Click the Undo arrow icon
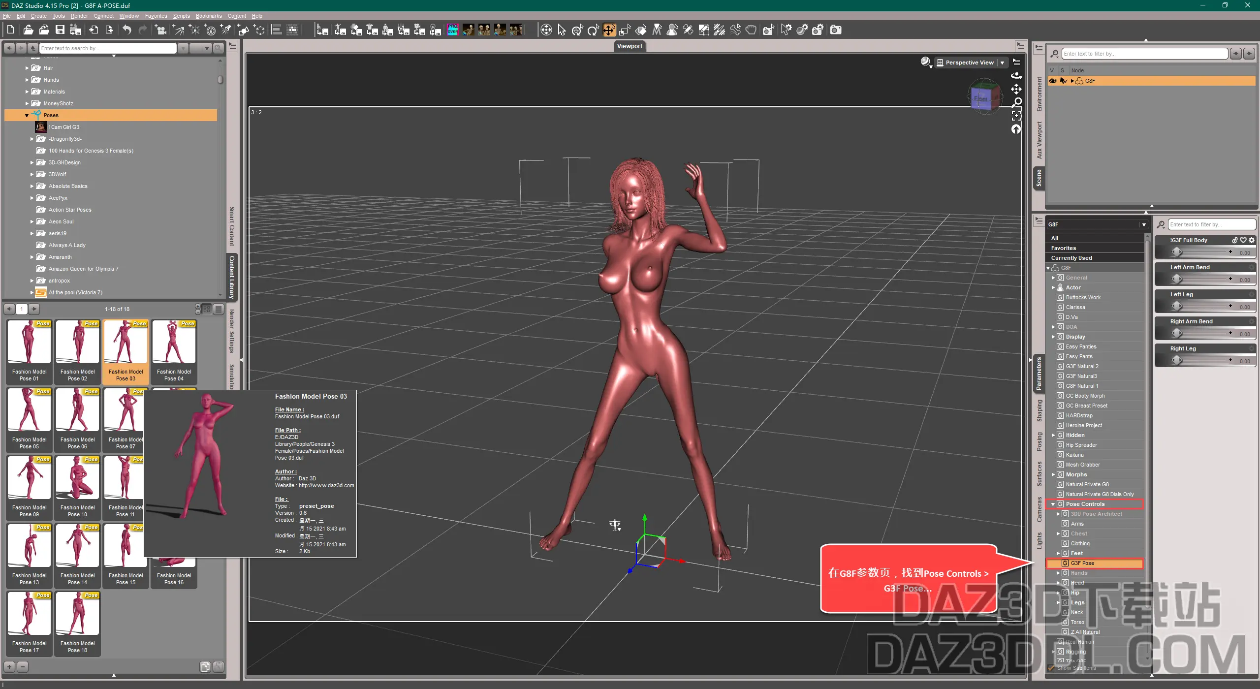 (x=126, y=30)
